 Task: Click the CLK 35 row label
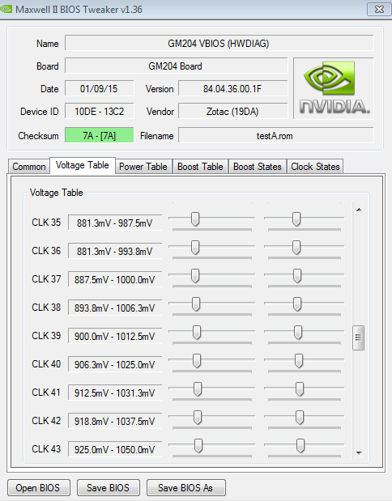46,222
